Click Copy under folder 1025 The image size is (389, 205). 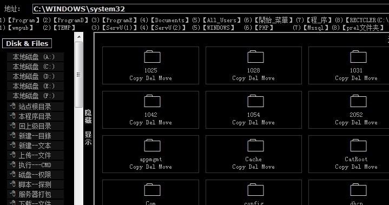pyautogui.click(x=136, y=78)
